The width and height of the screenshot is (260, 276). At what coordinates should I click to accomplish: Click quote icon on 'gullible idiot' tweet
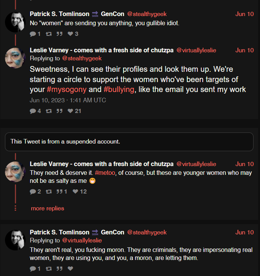coord(60,34)
